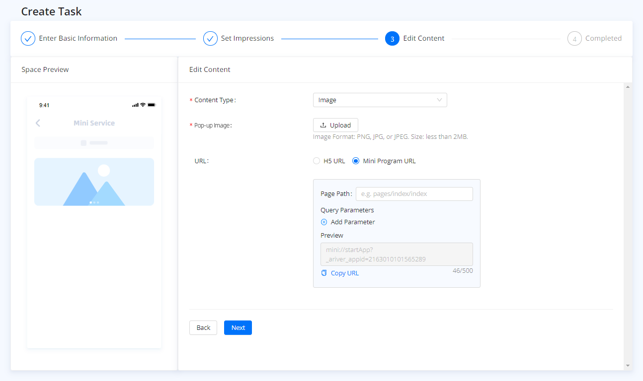
Task: Select the H5 URL radio button
Action: (x=317, y=161)
